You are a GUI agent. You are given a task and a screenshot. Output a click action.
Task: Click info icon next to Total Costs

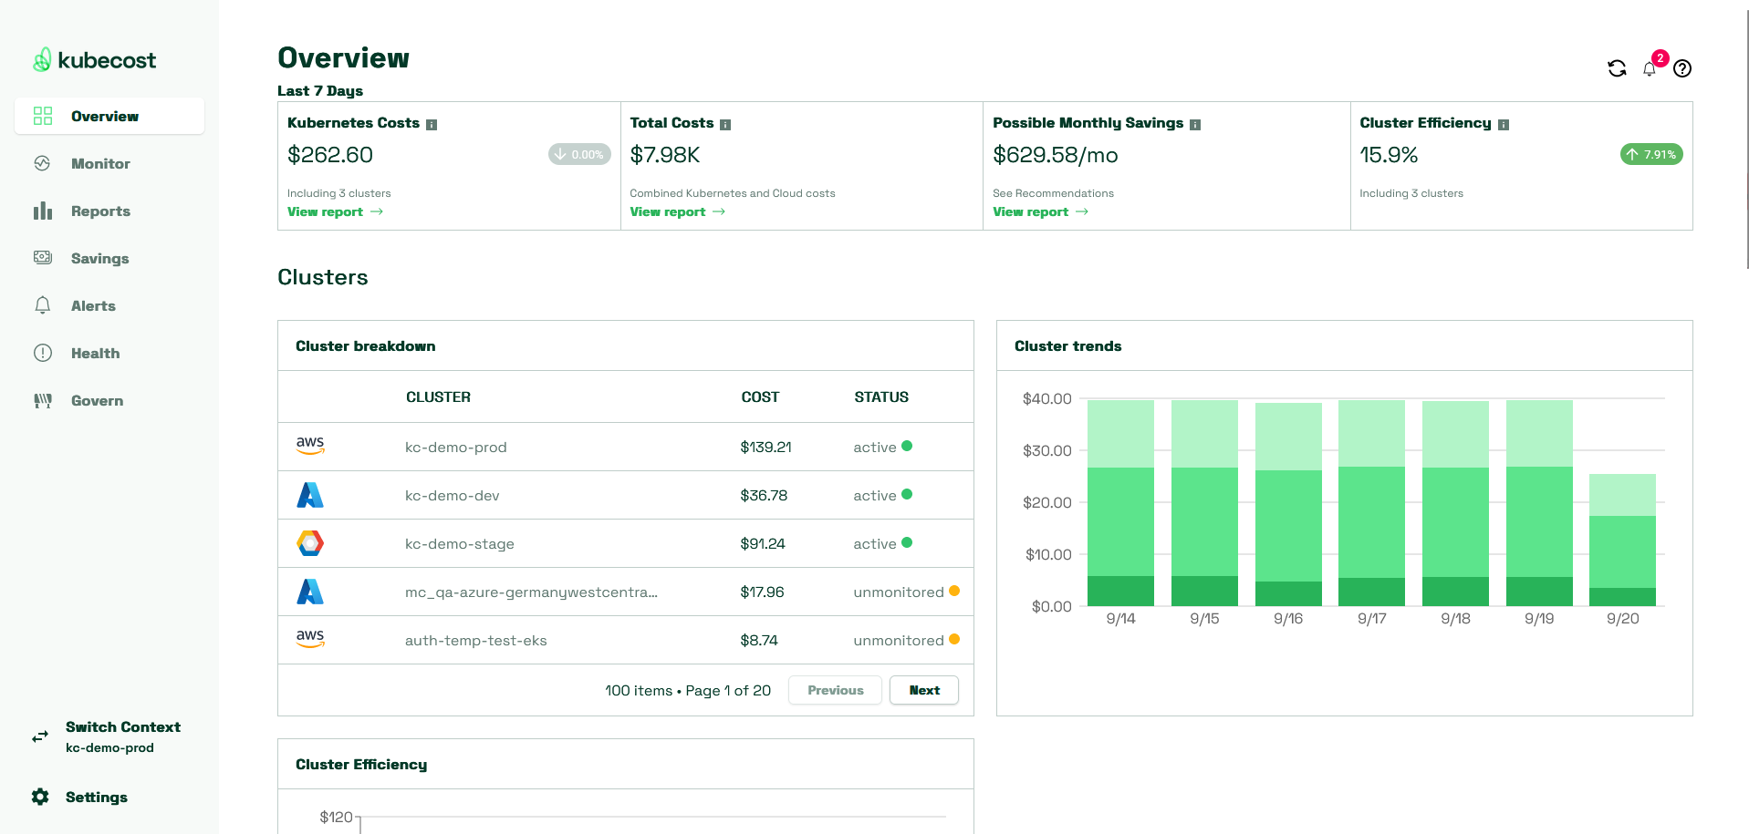click(x=725, y=125)
